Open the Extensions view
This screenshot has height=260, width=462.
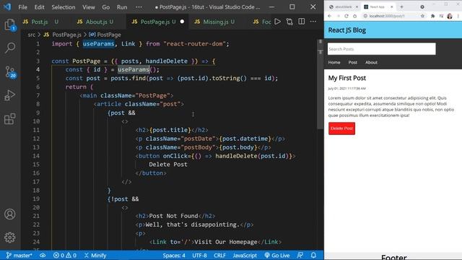click(10, 119)
